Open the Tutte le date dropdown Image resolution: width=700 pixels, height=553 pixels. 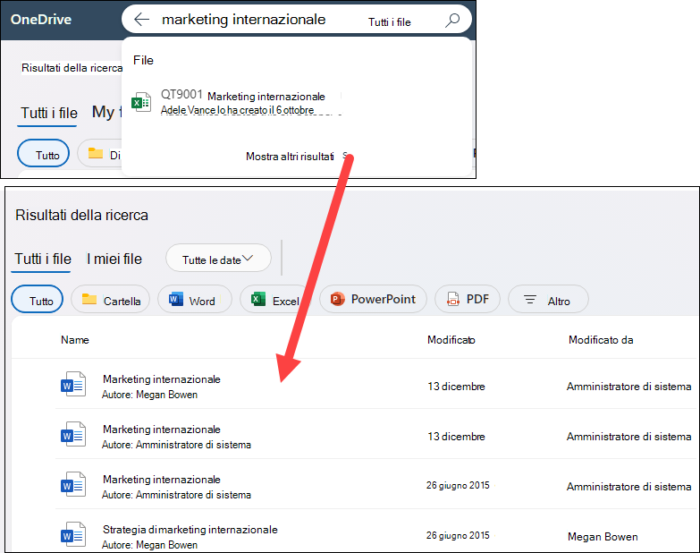click(x=218, y=259)
